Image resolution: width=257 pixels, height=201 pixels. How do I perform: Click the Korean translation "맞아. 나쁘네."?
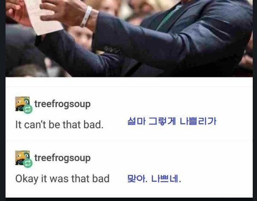point(154,179)
